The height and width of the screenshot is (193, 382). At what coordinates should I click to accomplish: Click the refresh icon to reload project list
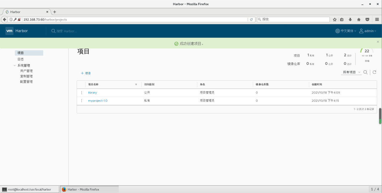[375, 72]
